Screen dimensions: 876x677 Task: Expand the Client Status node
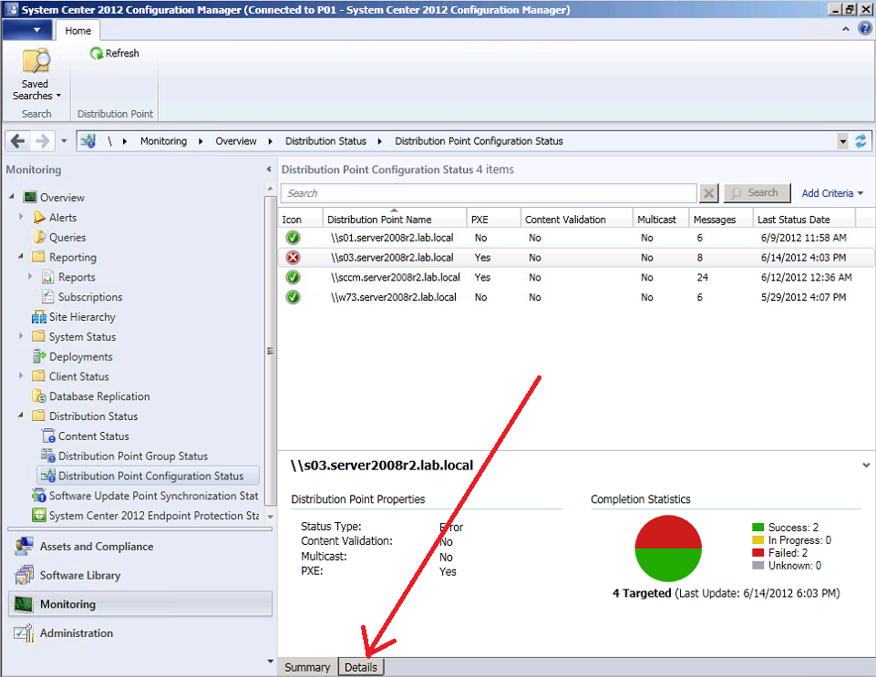(21, 375)
